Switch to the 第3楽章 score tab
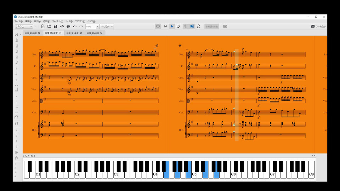Screen dimensions: 340x191 point(73,33)
